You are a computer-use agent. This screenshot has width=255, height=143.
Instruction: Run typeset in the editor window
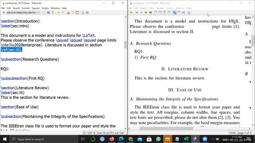[4, 12]
